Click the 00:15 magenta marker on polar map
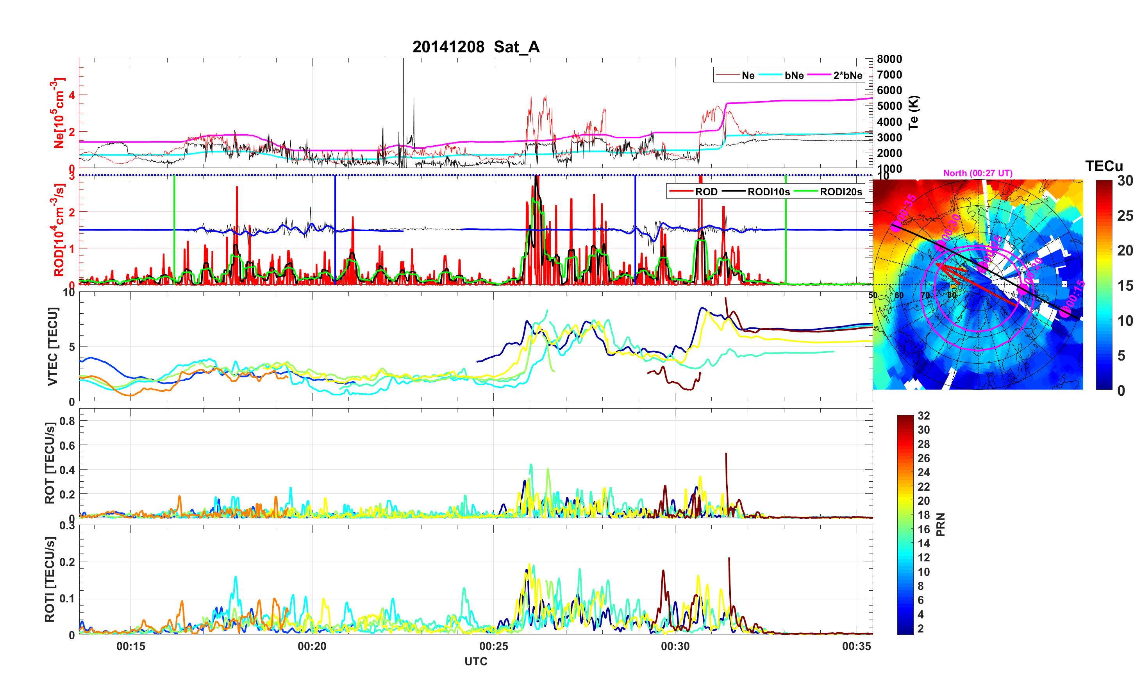The image size is (1134, 686). 1065,313
